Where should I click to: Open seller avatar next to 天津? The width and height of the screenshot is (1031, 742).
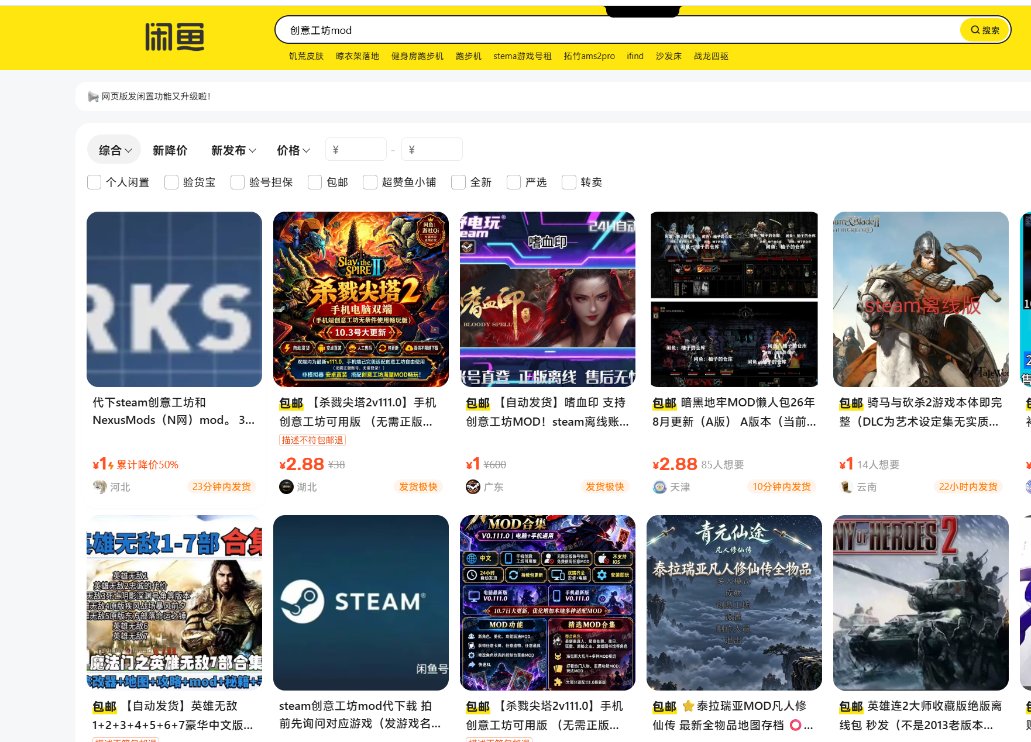659,486
